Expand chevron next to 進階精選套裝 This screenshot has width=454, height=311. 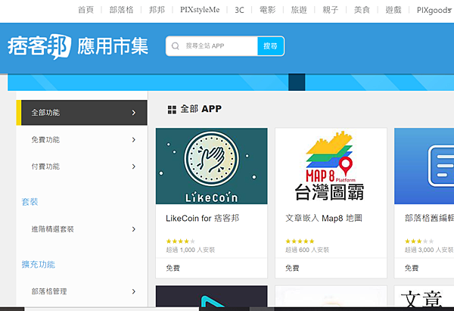(x=134, y=229)
